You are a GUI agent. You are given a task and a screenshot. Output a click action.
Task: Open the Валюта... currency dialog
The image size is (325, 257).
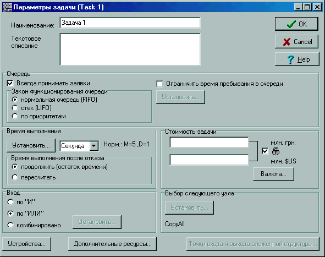pyautogui.click(x=273, y=174)
